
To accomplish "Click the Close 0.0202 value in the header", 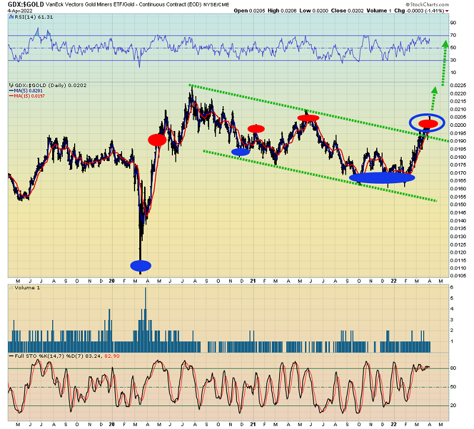I will tap(343, 11).
